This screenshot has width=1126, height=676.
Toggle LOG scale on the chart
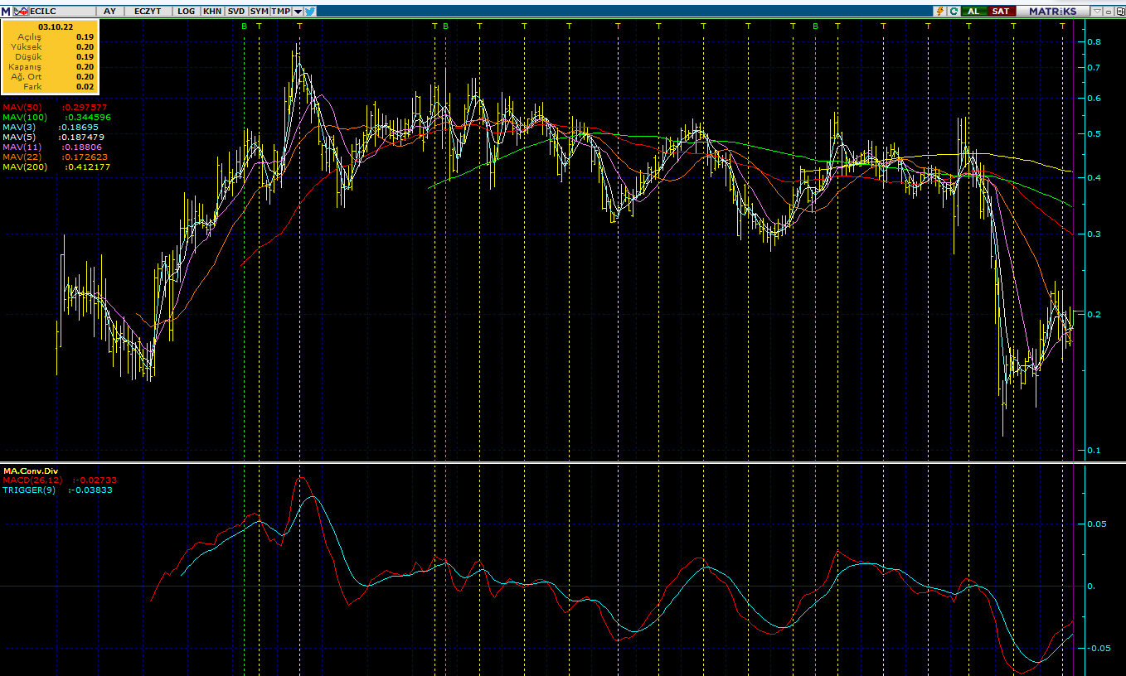[187, 12]
